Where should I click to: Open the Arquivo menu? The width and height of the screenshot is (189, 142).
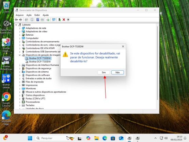tap(19, 15)
